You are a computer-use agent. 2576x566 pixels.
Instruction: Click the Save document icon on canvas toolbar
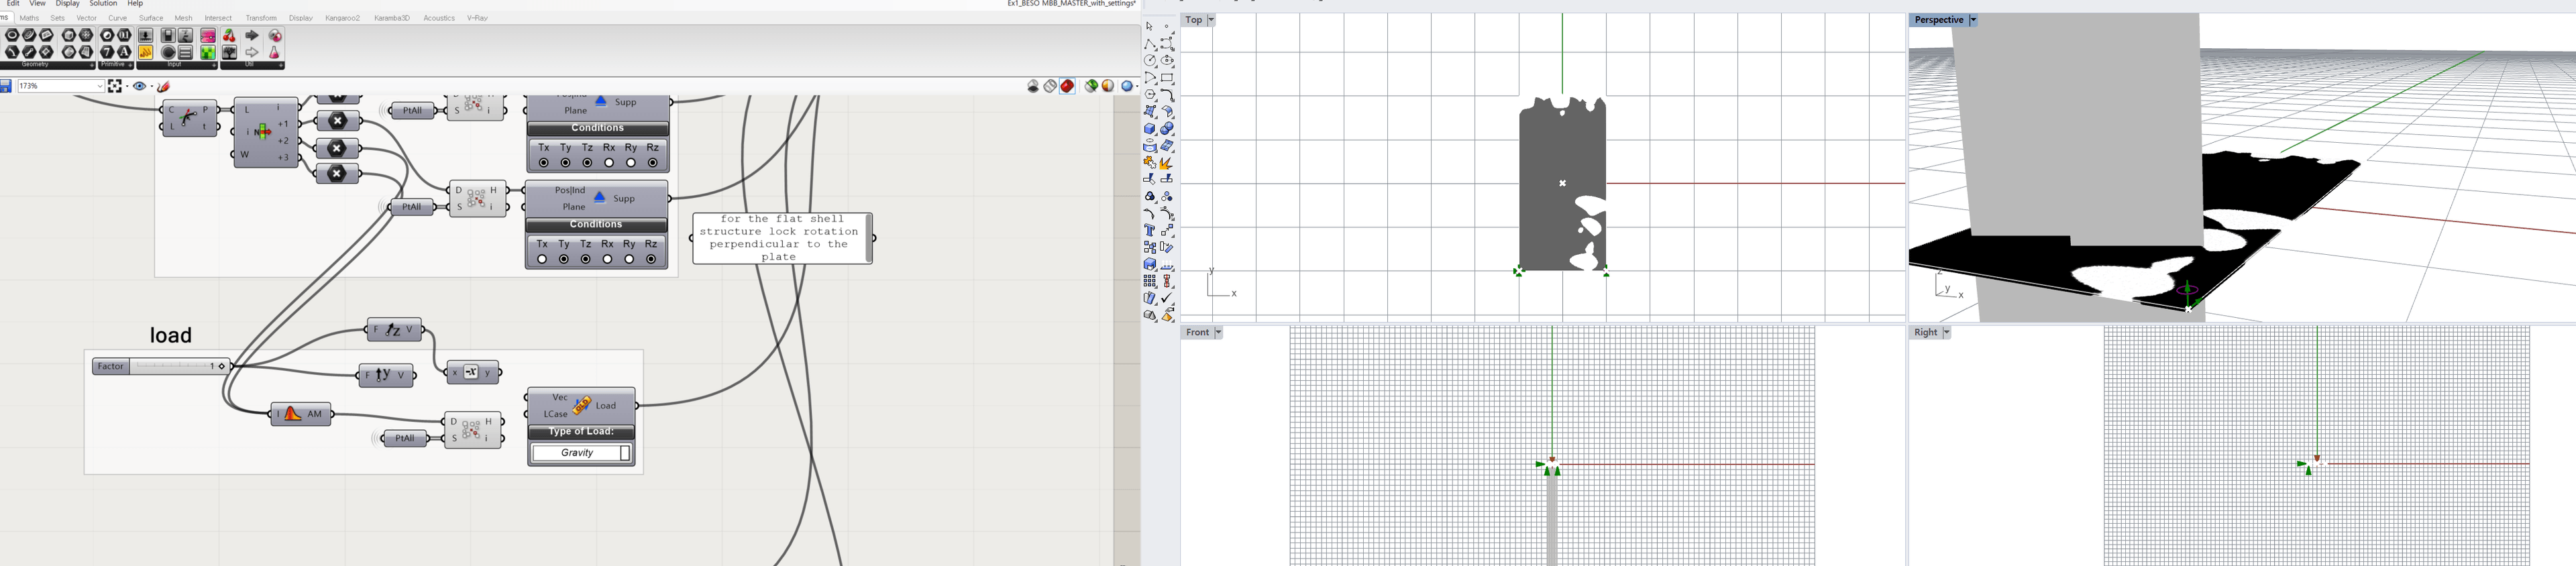pyautogui.click(x=5, y=86)
